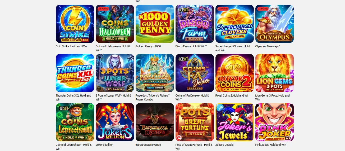Screen dimensions: 345x151
Task: Click Barbarossa Revenge game tile
Action: pos(155,122)
